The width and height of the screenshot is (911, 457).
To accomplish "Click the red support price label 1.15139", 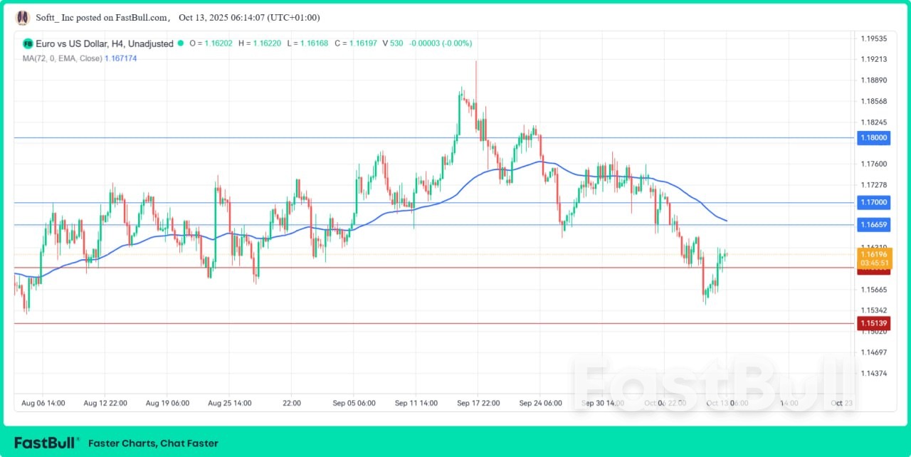I will [873, 323].
